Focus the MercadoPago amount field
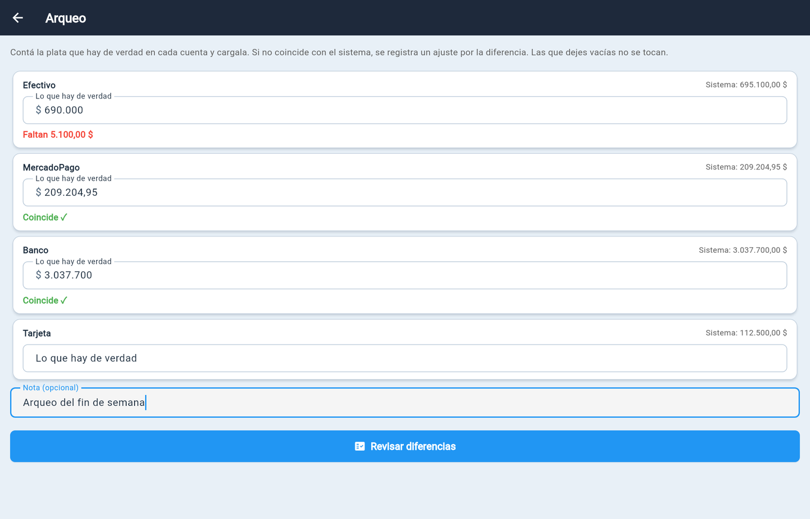Screen dimensions: 810x519 coord(405,193)
